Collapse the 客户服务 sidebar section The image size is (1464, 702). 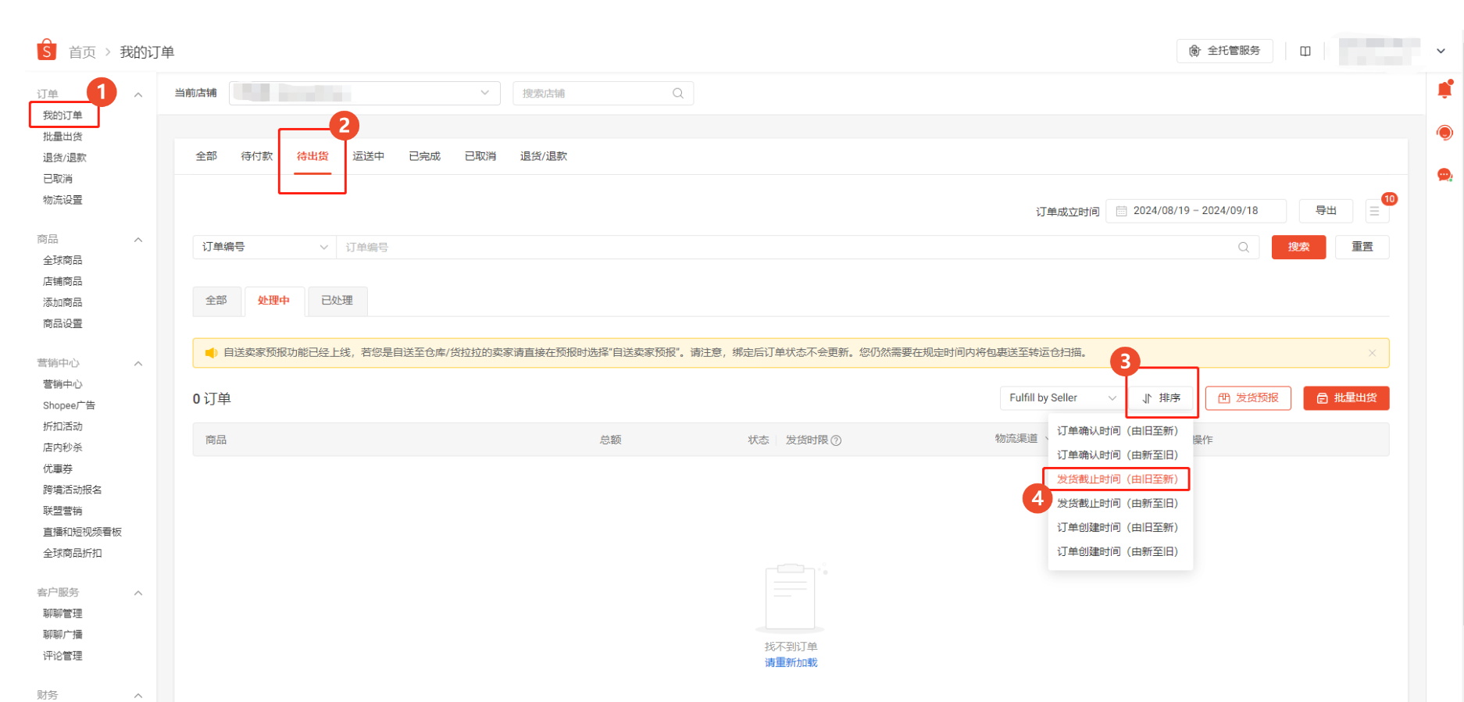[138, 593]
